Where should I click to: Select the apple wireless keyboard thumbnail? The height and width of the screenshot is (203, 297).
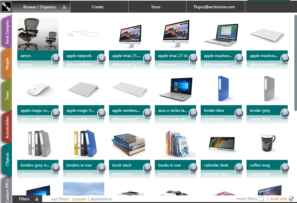coord(130,89)
